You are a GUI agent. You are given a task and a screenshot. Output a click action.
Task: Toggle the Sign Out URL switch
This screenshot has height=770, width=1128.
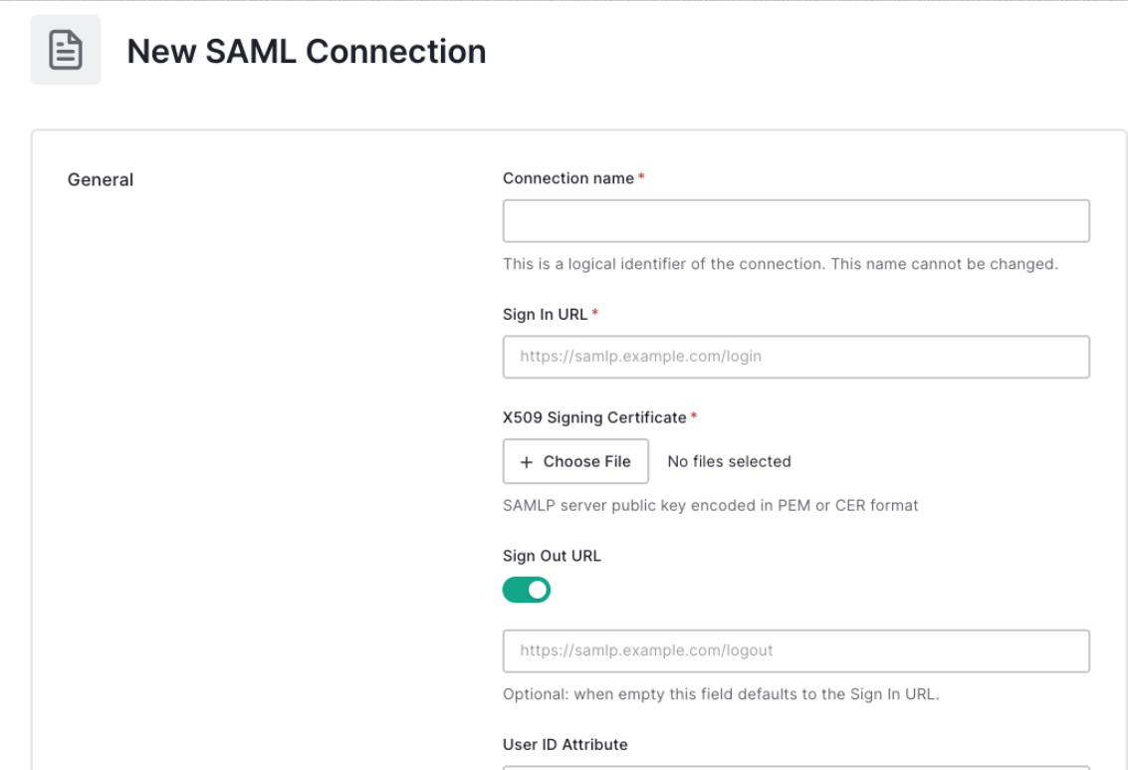(527, 590)
